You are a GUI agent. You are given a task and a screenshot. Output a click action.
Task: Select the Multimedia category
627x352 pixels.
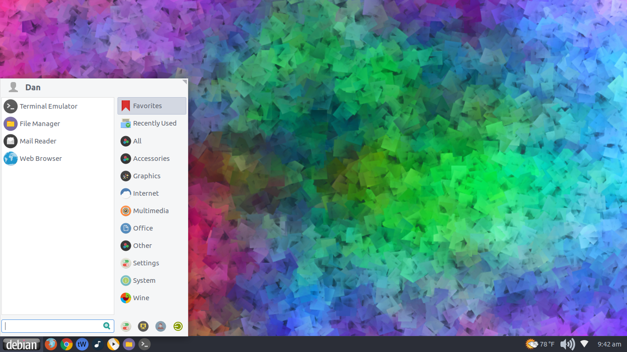click(152, 211)
